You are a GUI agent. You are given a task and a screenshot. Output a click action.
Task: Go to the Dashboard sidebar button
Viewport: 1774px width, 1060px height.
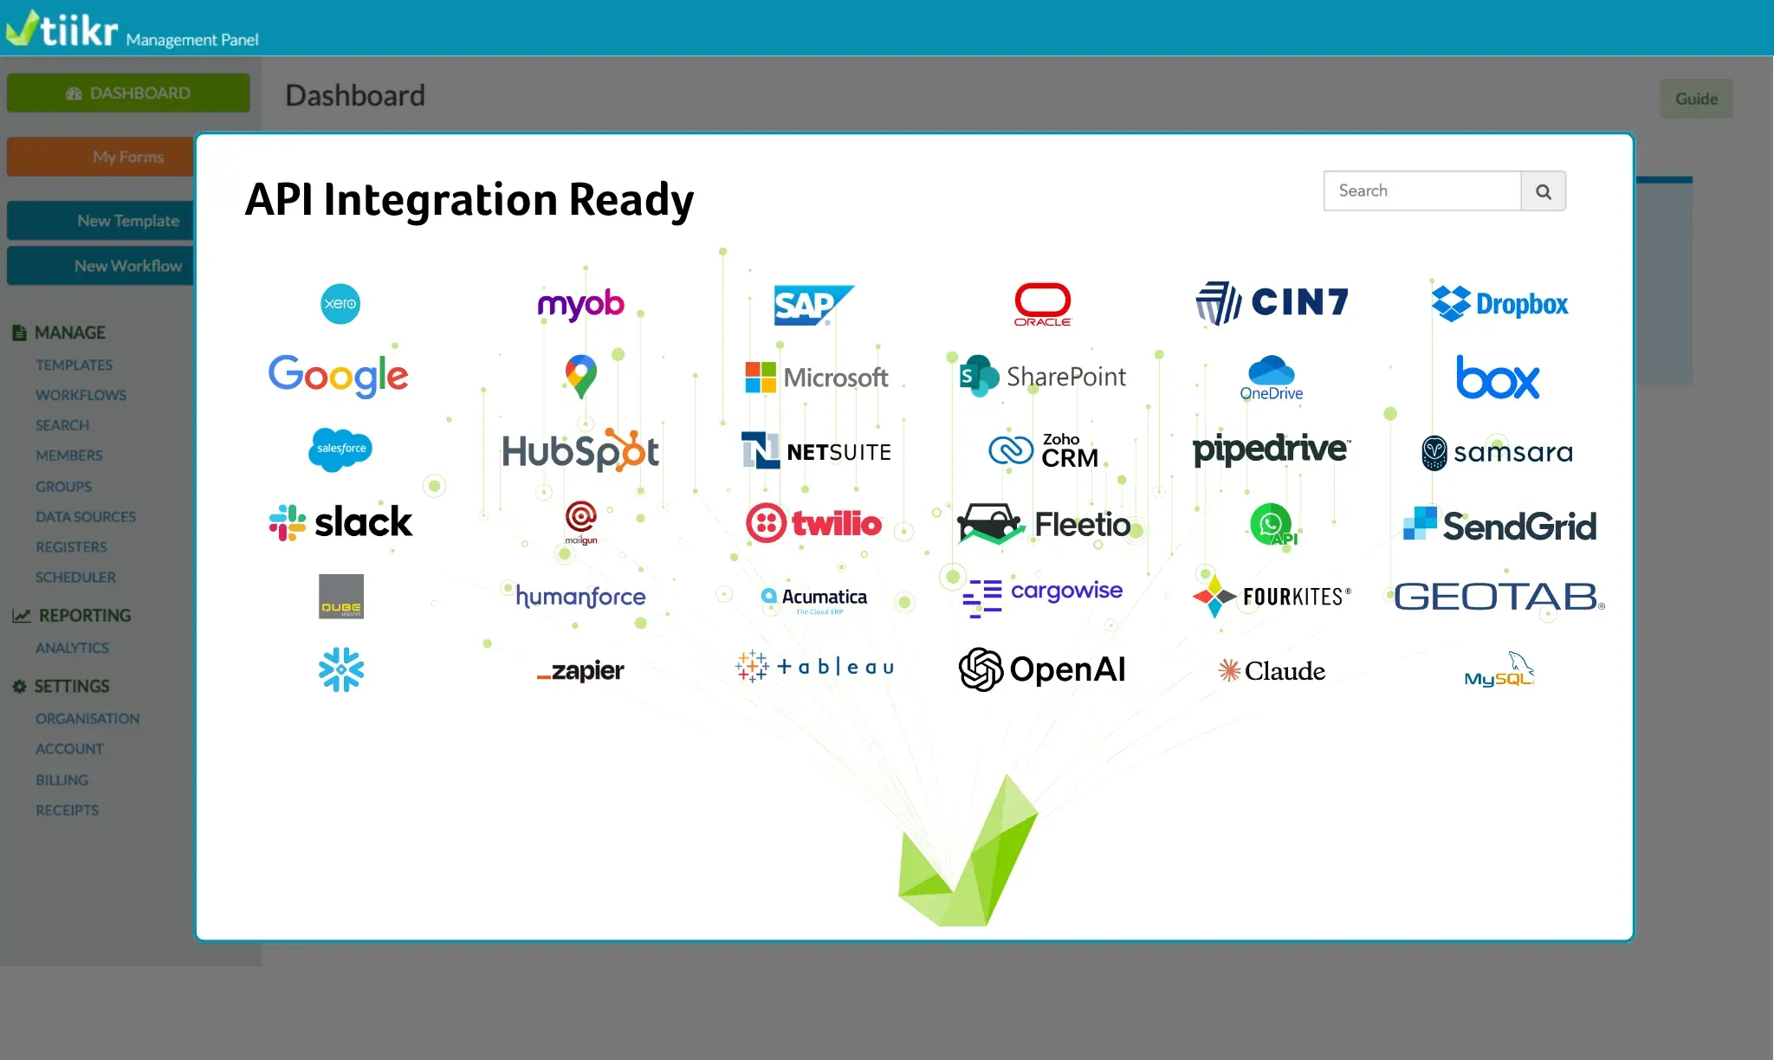click(x=128, y=93)
